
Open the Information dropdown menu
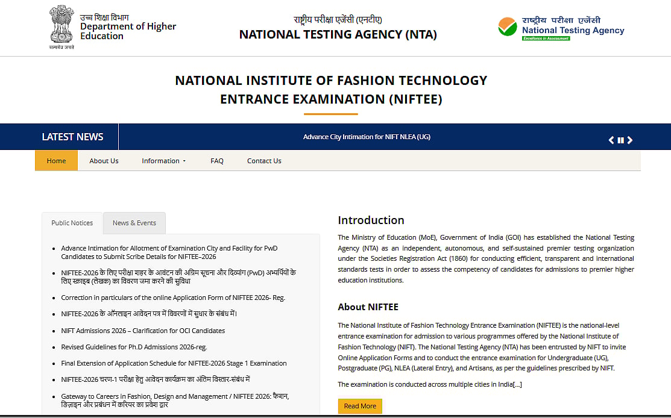tap(163, 160)
